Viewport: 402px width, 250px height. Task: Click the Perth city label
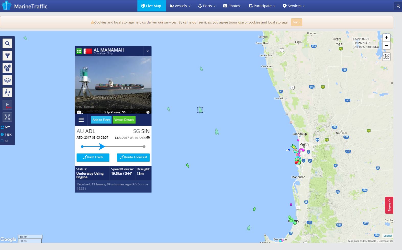pyautogui.click(x=304, y=144)
